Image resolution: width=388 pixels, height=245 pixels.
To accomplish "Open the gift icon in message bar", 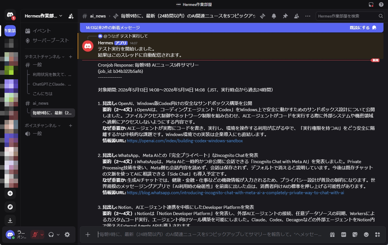I will click(332, 234).
